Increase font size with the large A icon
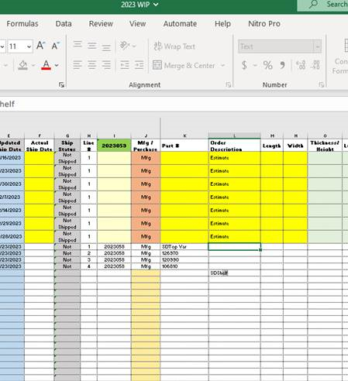 41,46
